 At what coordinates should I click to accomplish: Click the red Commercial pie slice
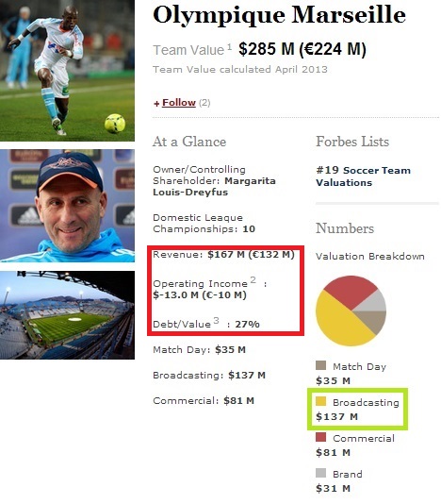click(x=350, y=290)
